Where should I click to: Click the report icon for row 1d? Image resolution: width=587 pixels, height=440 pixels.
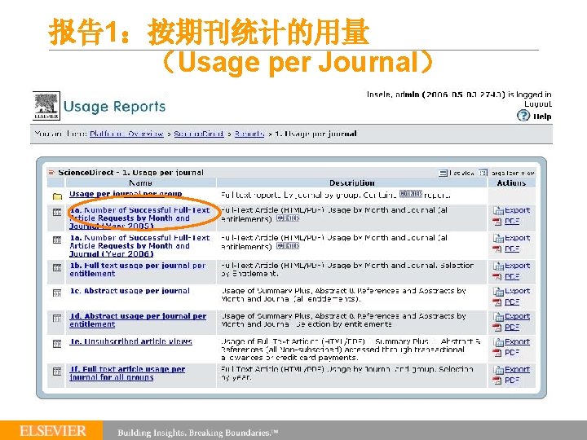[x=57, y=319]
